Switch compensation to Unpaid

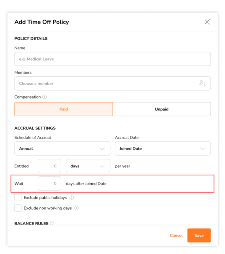(161, 109)
